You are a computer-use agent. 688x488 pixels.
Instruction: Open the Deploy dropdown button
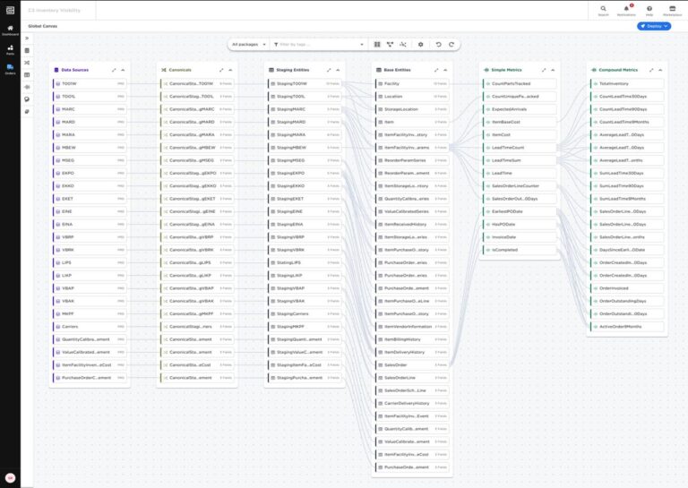[x=653, y=26]
